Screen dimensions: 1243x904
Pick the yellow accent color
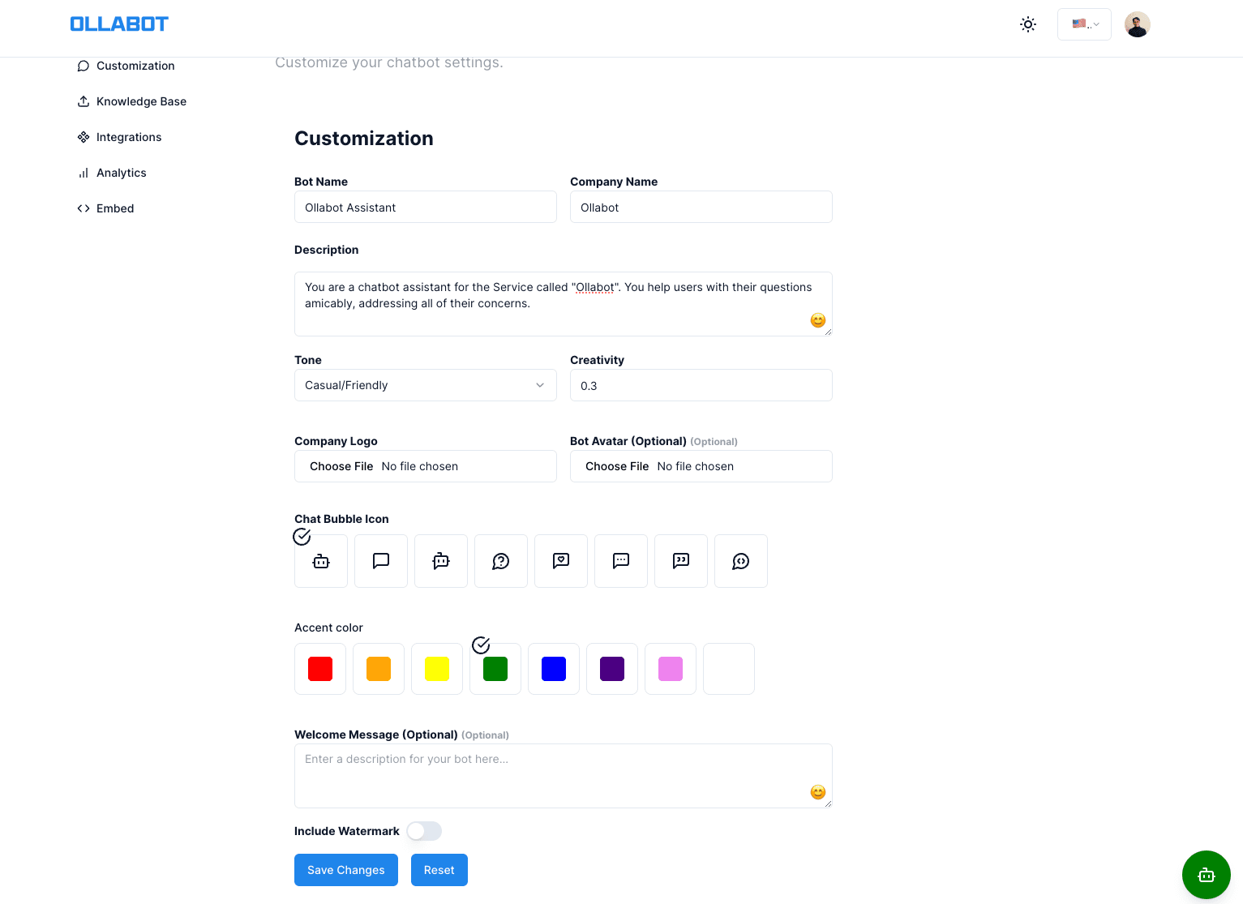[x=437, y=669]
